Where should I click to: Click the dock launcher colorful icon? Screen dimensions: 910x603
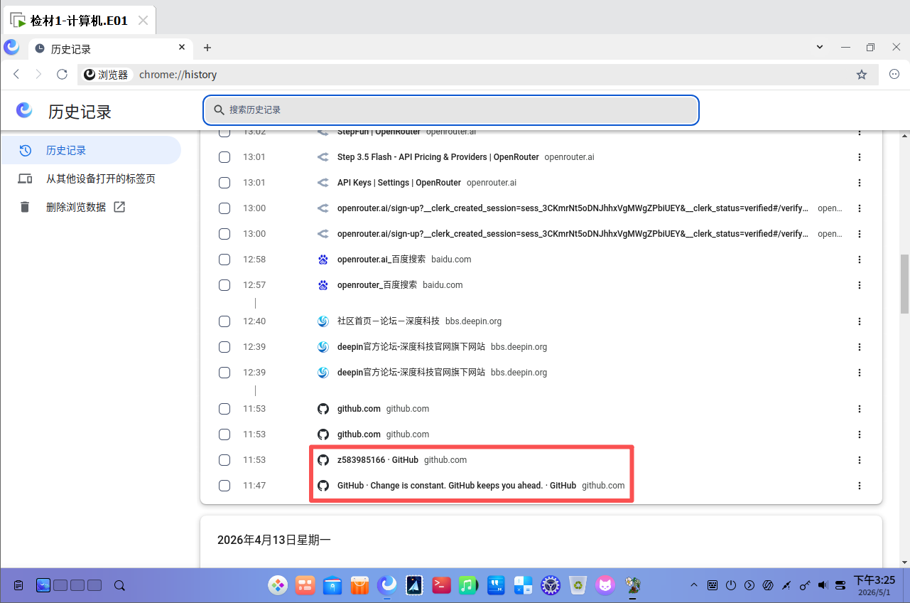coord(277,585)
